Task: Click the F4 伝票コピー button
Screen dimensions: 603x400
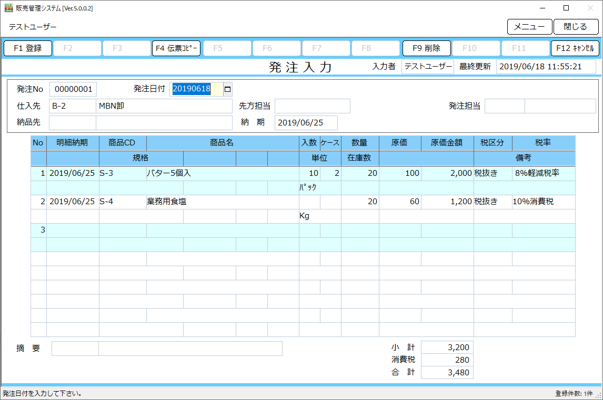Action: click(x=176, y=48)
